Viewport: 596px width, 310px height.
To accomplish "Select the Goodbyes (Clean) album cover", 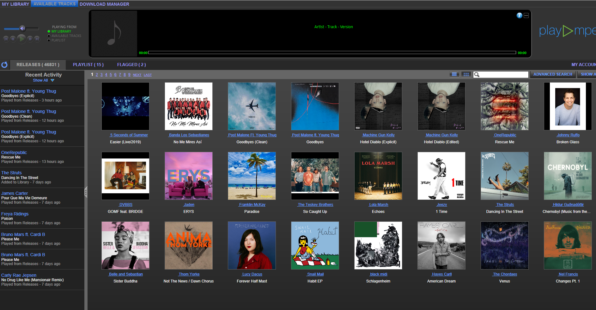I will point(252,106).
